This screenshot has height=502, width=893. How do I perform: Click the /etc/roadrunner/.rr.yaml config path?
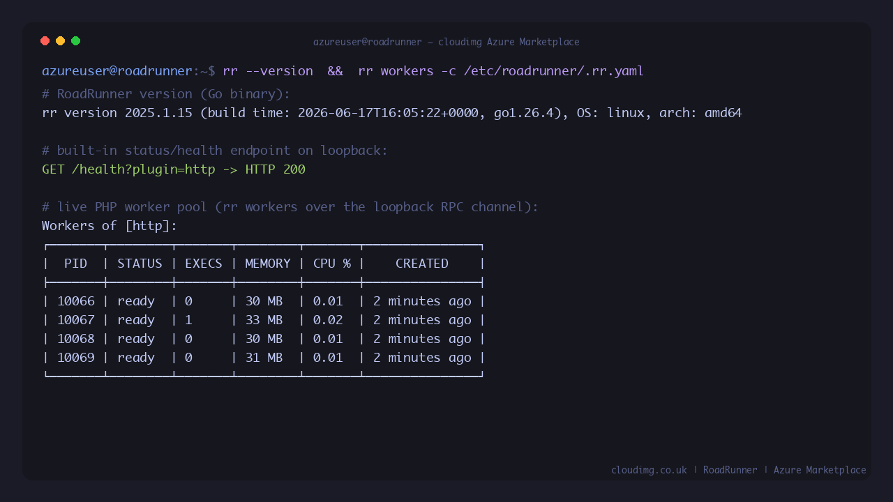click(553, 71)
